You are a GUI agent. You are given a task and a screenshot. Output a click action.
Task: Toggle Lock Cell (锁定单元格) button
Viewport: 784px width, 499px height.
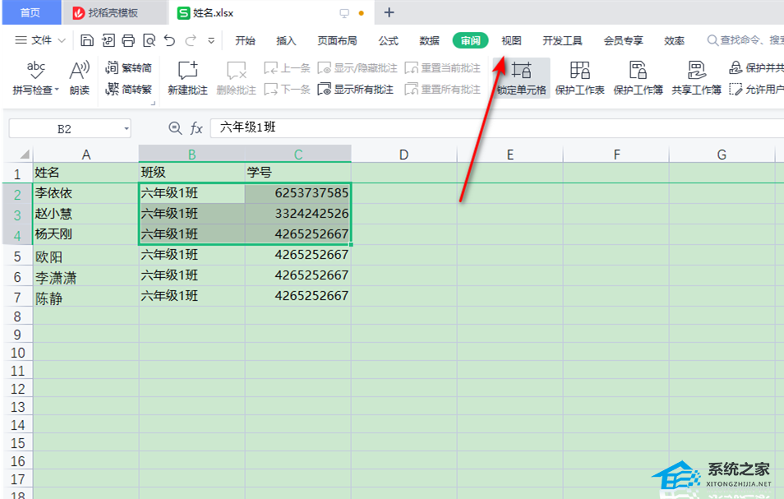(x=521, y=79)
